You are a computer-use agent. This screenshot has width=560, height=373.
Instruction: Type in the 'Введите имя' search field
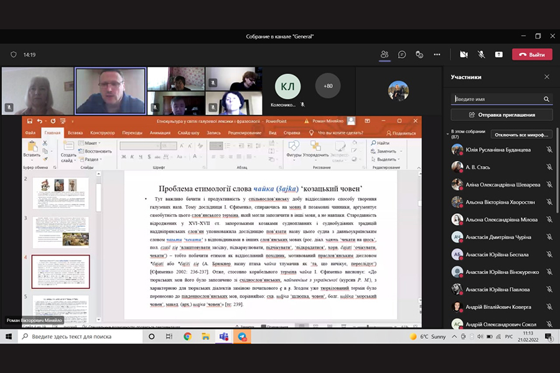(497, 99)
